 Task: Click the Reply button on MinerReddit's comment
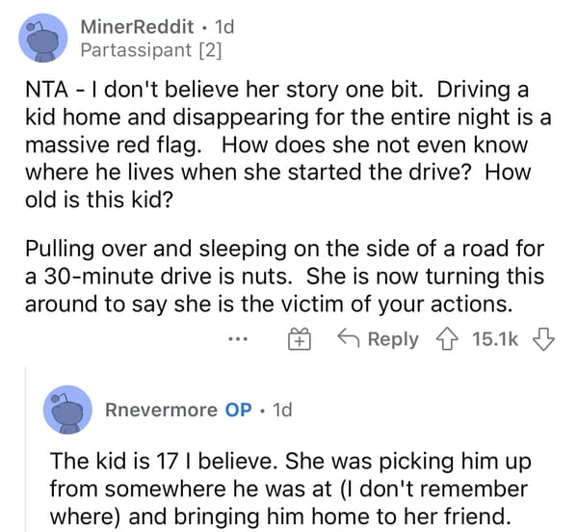(378, 339)
